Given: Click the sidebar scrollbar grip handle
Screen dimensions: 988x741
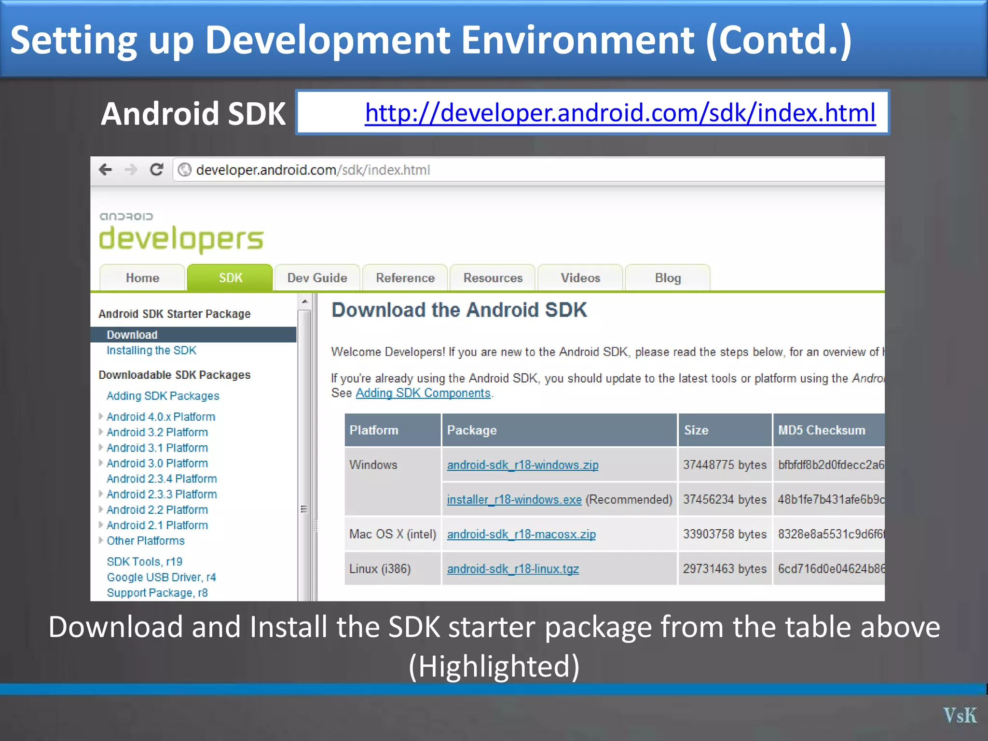Looking at the screenshot, I should (304, 509).
